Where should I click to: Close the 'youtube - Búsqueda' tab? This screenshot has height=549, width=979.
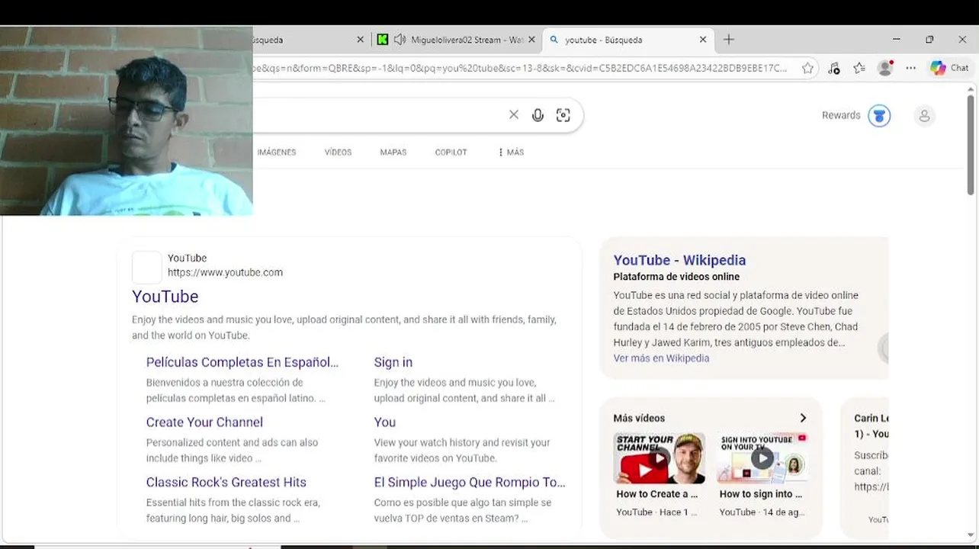(x=703, y=40)
